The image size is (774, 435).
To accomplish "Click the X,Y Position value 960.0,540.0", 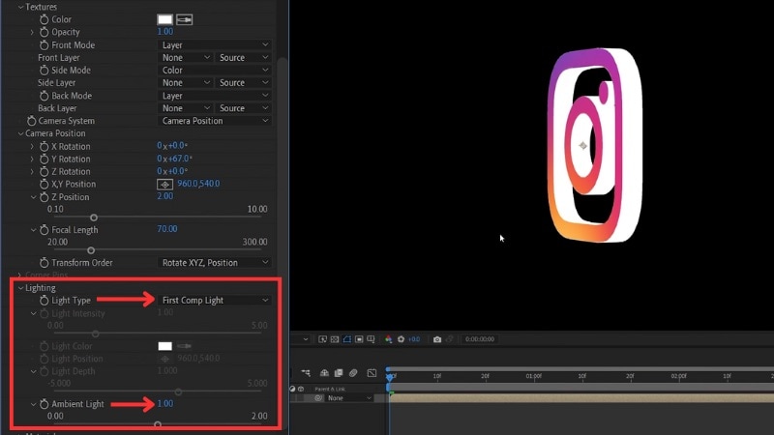I will point(198,184).
